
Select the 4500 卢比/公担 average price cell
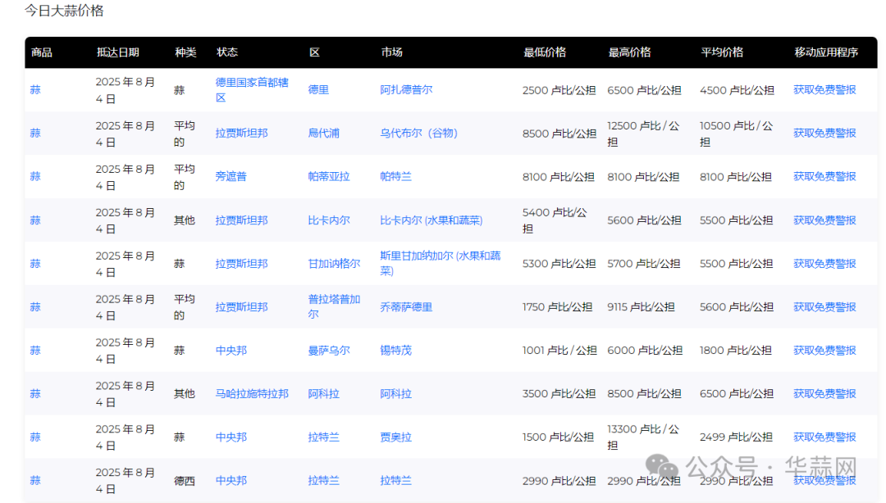pyautogui.click(x=736, y=90)
